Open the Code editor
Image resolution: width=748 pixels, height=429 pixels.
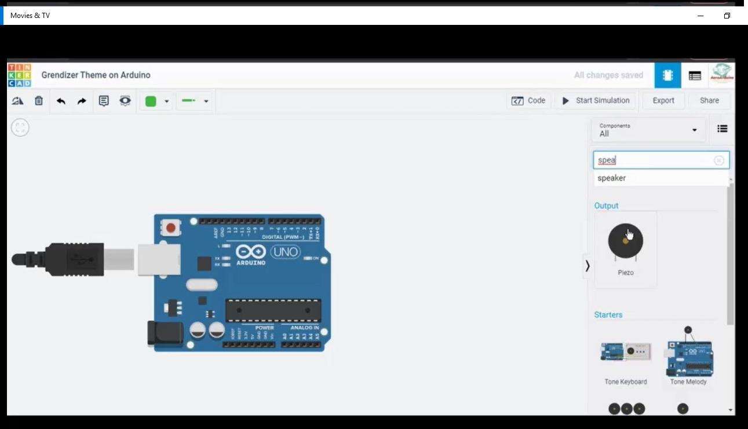click(528, 101)
